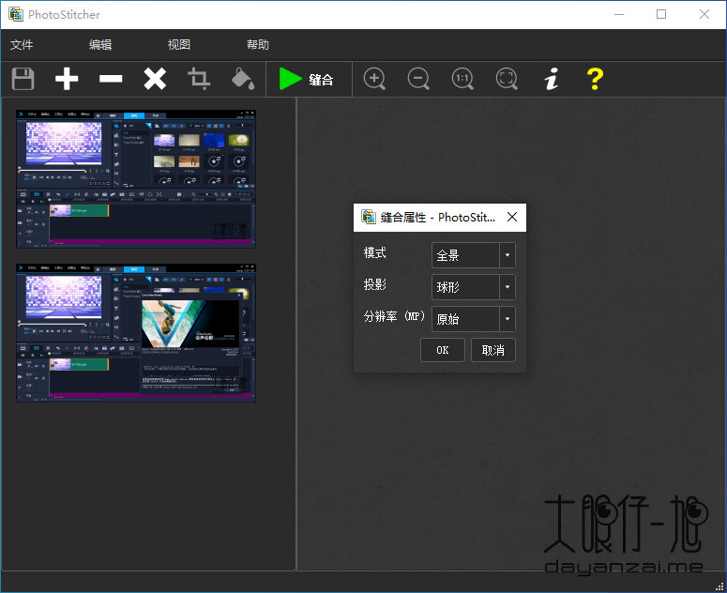Click the resize grip in the status bar corner

719,586
